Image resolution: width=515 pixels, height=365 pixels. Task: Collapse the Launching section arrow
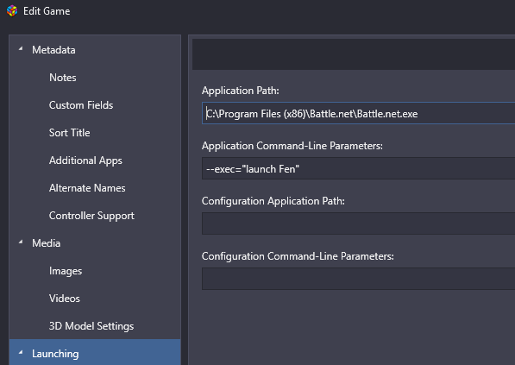pyautogui.click(x=21, y=353)
